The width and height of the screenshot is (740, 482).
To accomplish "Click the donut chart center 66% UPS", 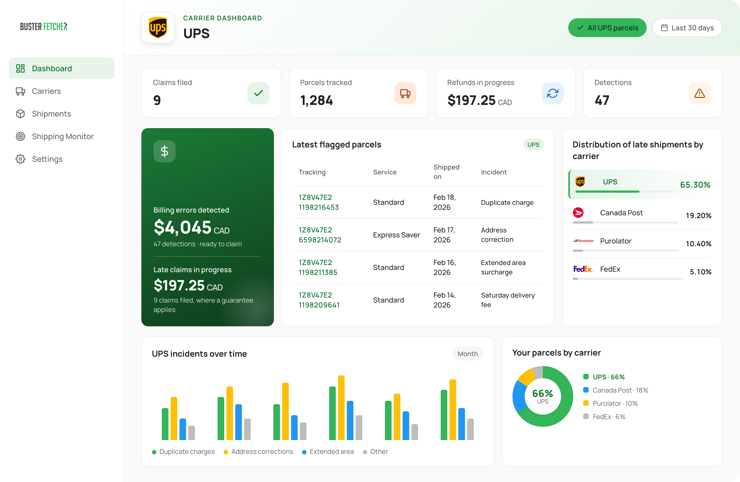I will 543,396.
